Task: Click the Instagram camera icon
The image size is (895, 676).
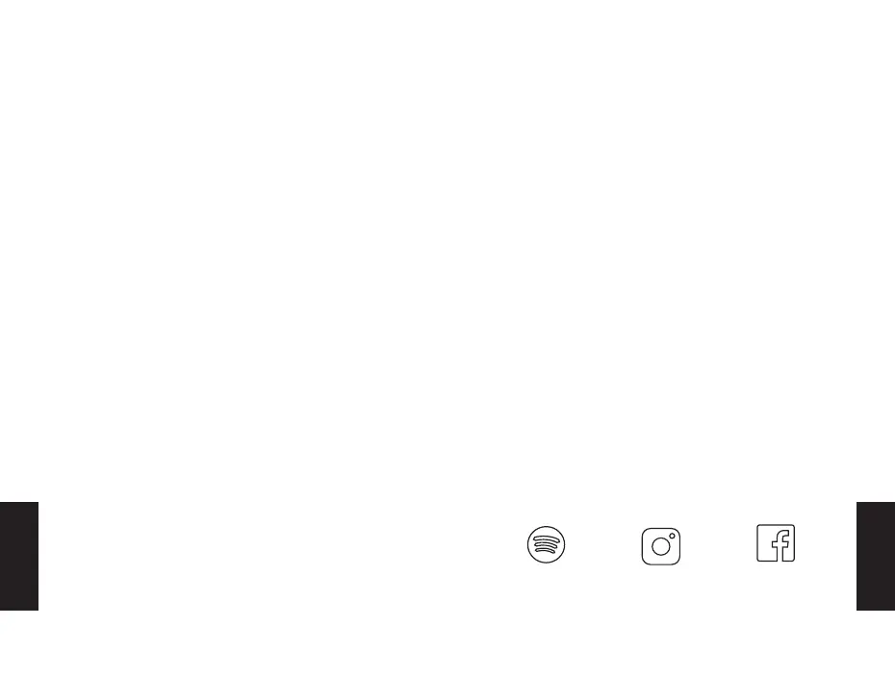Action: click(x=661, y=546)
